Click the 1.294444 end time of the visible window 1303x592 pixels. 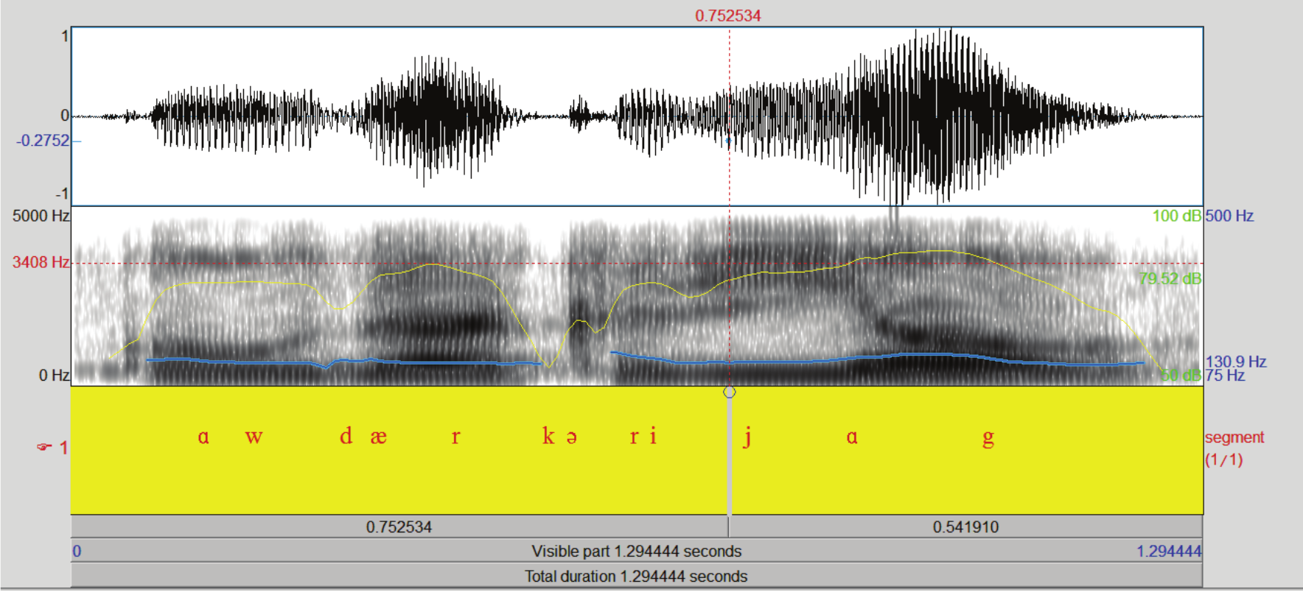click(1169, 552)
